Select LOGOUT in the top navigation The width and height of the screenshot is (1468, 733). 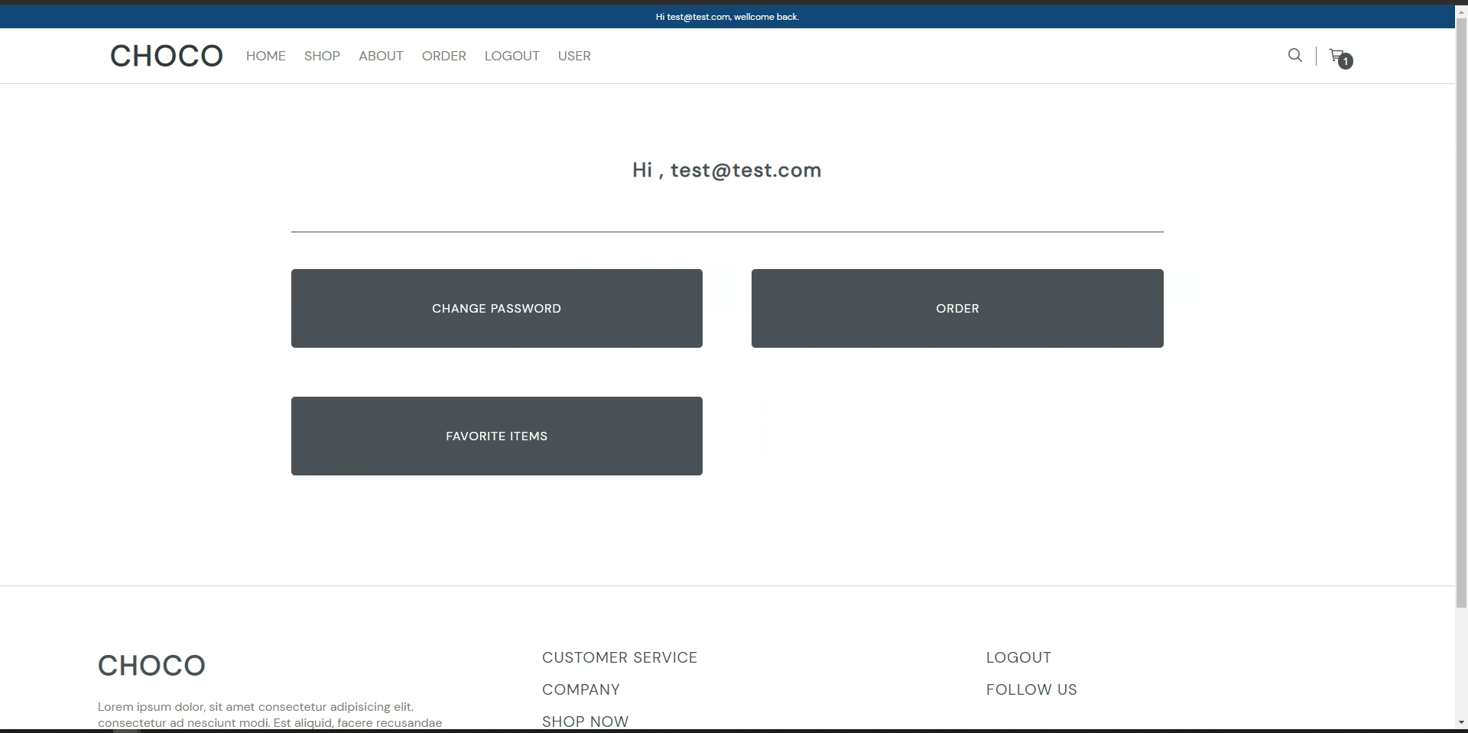[x=512, y=56]
